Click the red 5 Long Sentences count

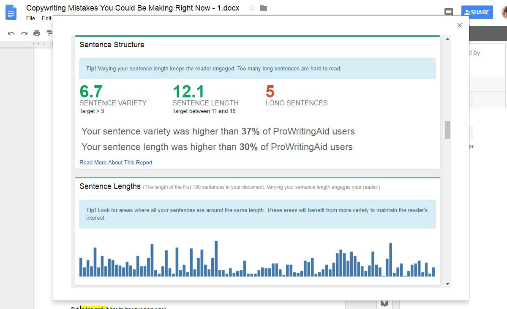[270, 91]
